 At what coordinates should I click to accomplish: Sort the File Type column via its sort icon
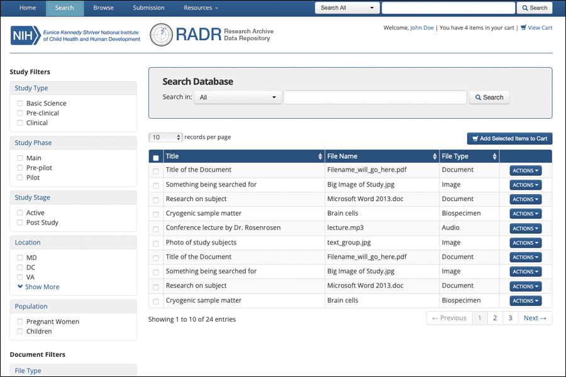pyautogui.click(x=494, y=156)
